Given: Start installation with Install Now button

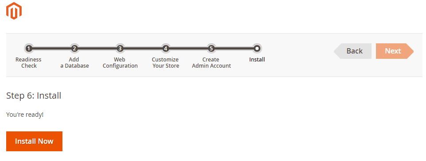Looking at the screenshot, I should pos(34,141).
